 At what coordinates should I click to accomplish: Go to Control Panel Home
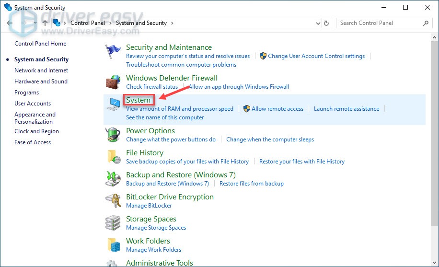click(x=40, y=44)
